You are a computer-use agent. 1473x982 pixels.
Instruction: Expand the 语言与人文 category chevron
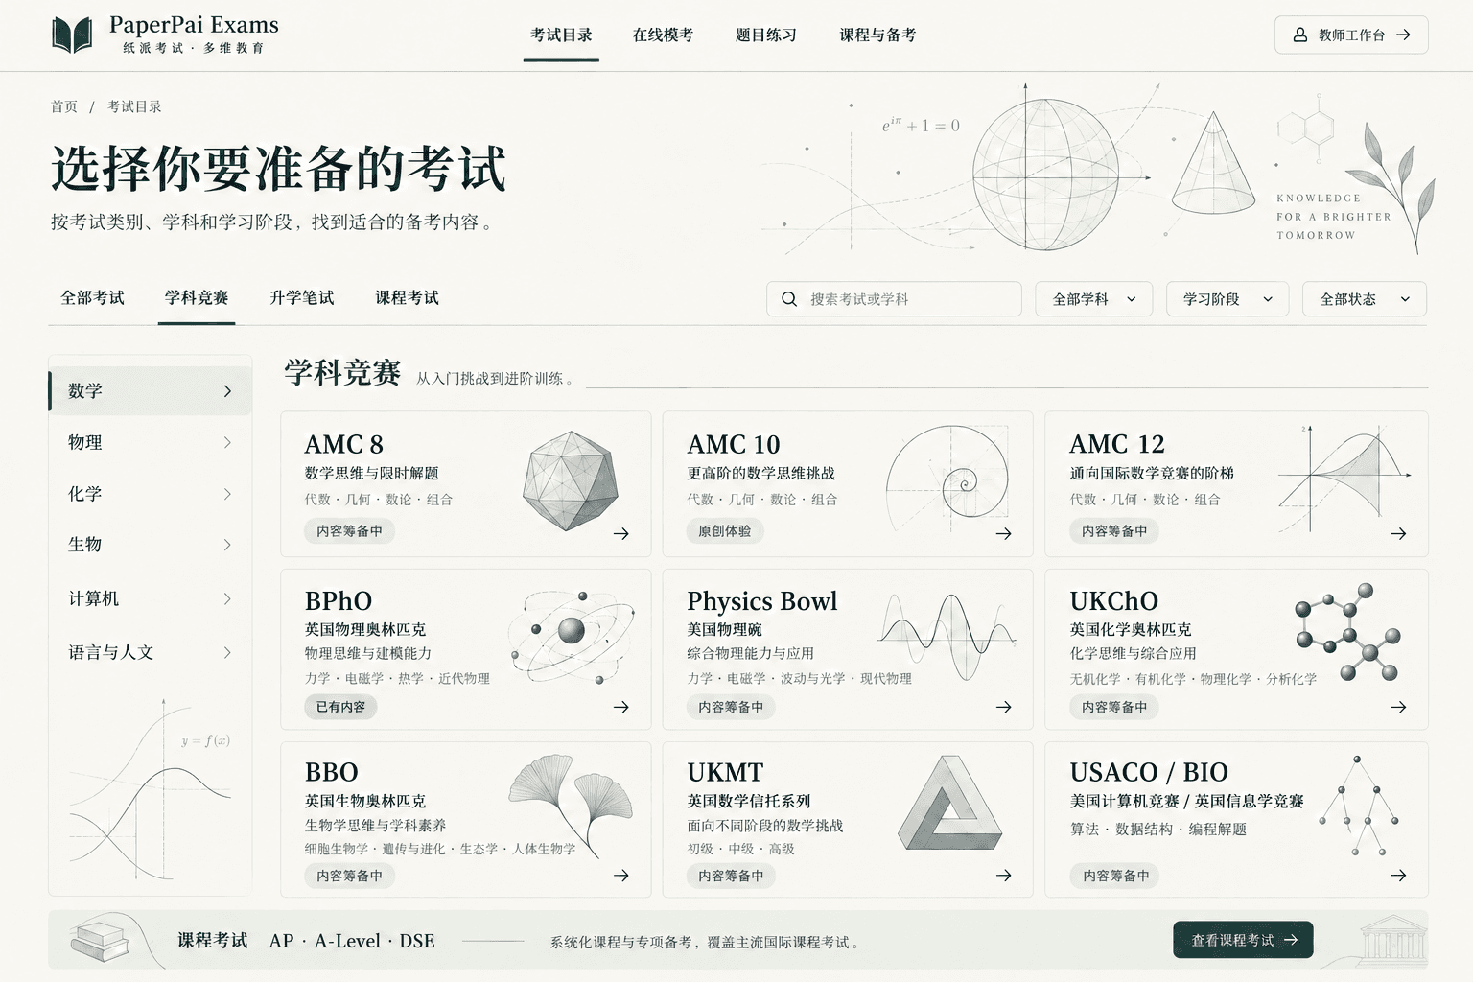(x=227, y=652)
